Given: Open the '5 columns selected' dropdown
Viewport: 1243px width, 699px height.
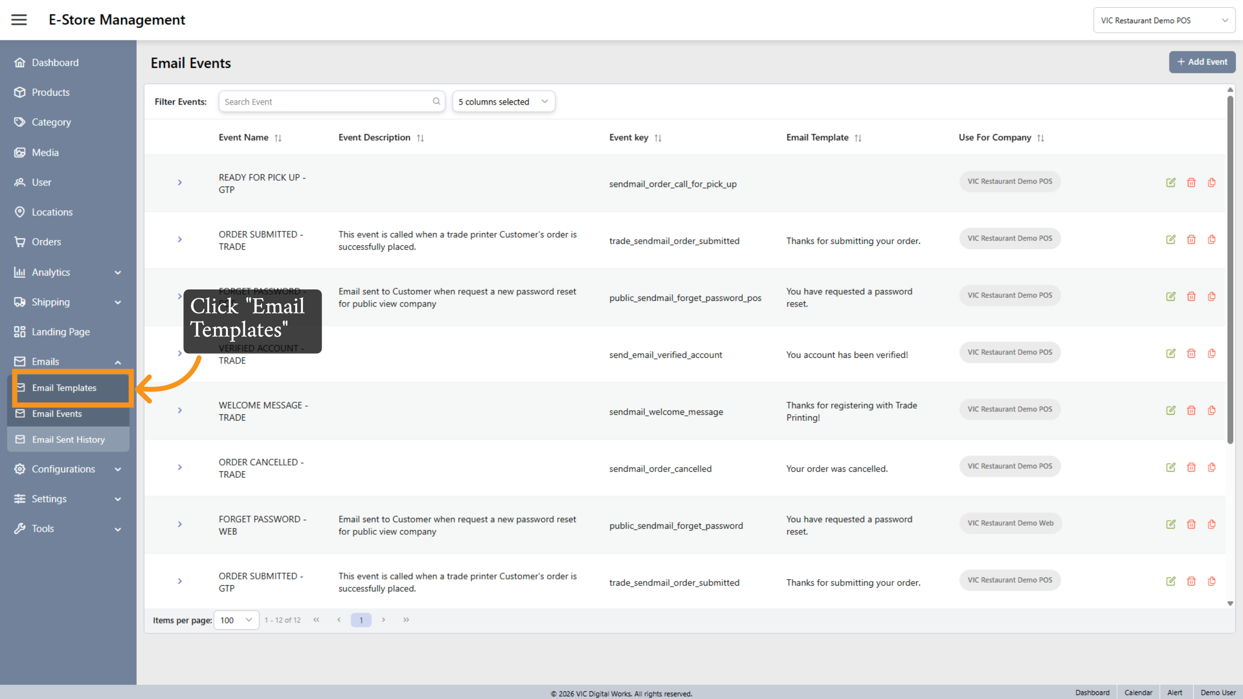Looking at the screenshot, I should tap(503, 101).
